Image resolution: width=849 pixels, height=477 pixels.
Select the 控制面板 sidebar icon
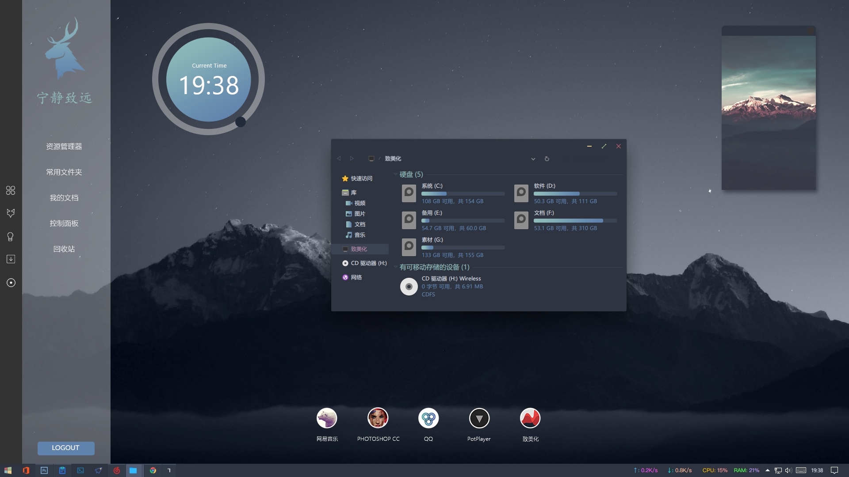64,223
